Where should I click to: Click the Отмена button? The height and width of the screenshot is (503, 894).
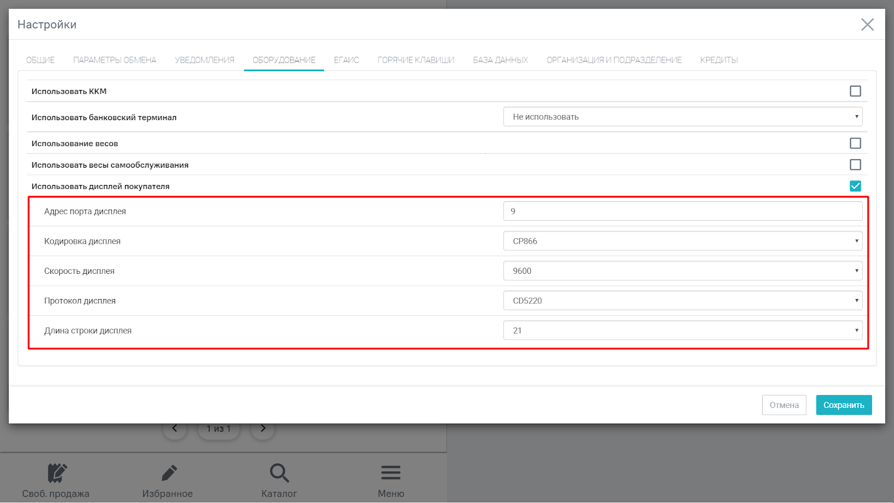click(784, 405)
